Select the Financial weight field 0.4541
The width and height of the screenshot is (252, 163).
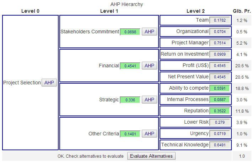[x=130, y=66]
